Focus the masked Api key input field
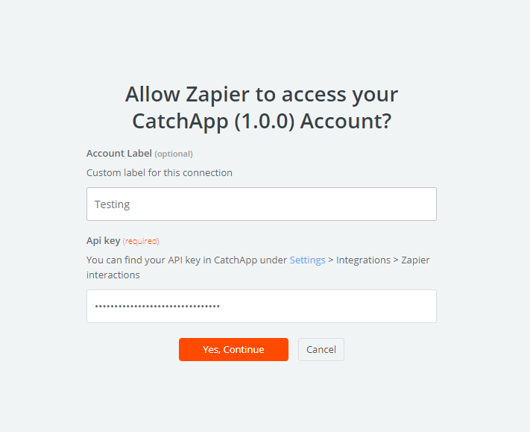Image resolution: width=530 pixels, height=432 pixels. pos(262,306)
